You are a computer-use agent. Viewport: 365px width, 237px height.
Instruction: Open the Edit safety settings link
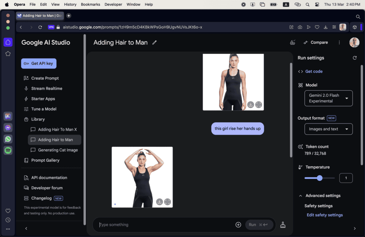(x=325, y=215)
